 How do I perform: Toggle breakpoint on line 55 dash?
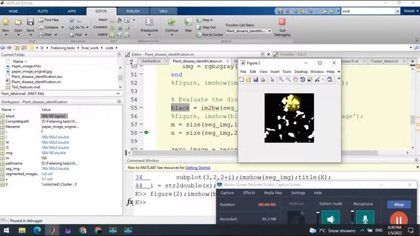pos(141,108)
